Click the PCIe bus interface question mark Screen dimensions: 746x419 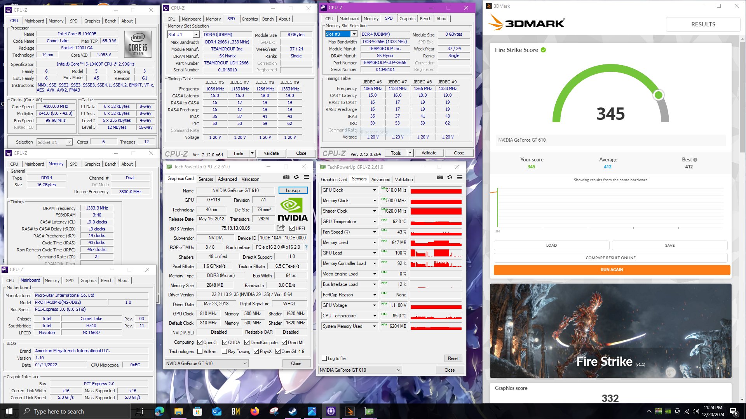point(306,247)
